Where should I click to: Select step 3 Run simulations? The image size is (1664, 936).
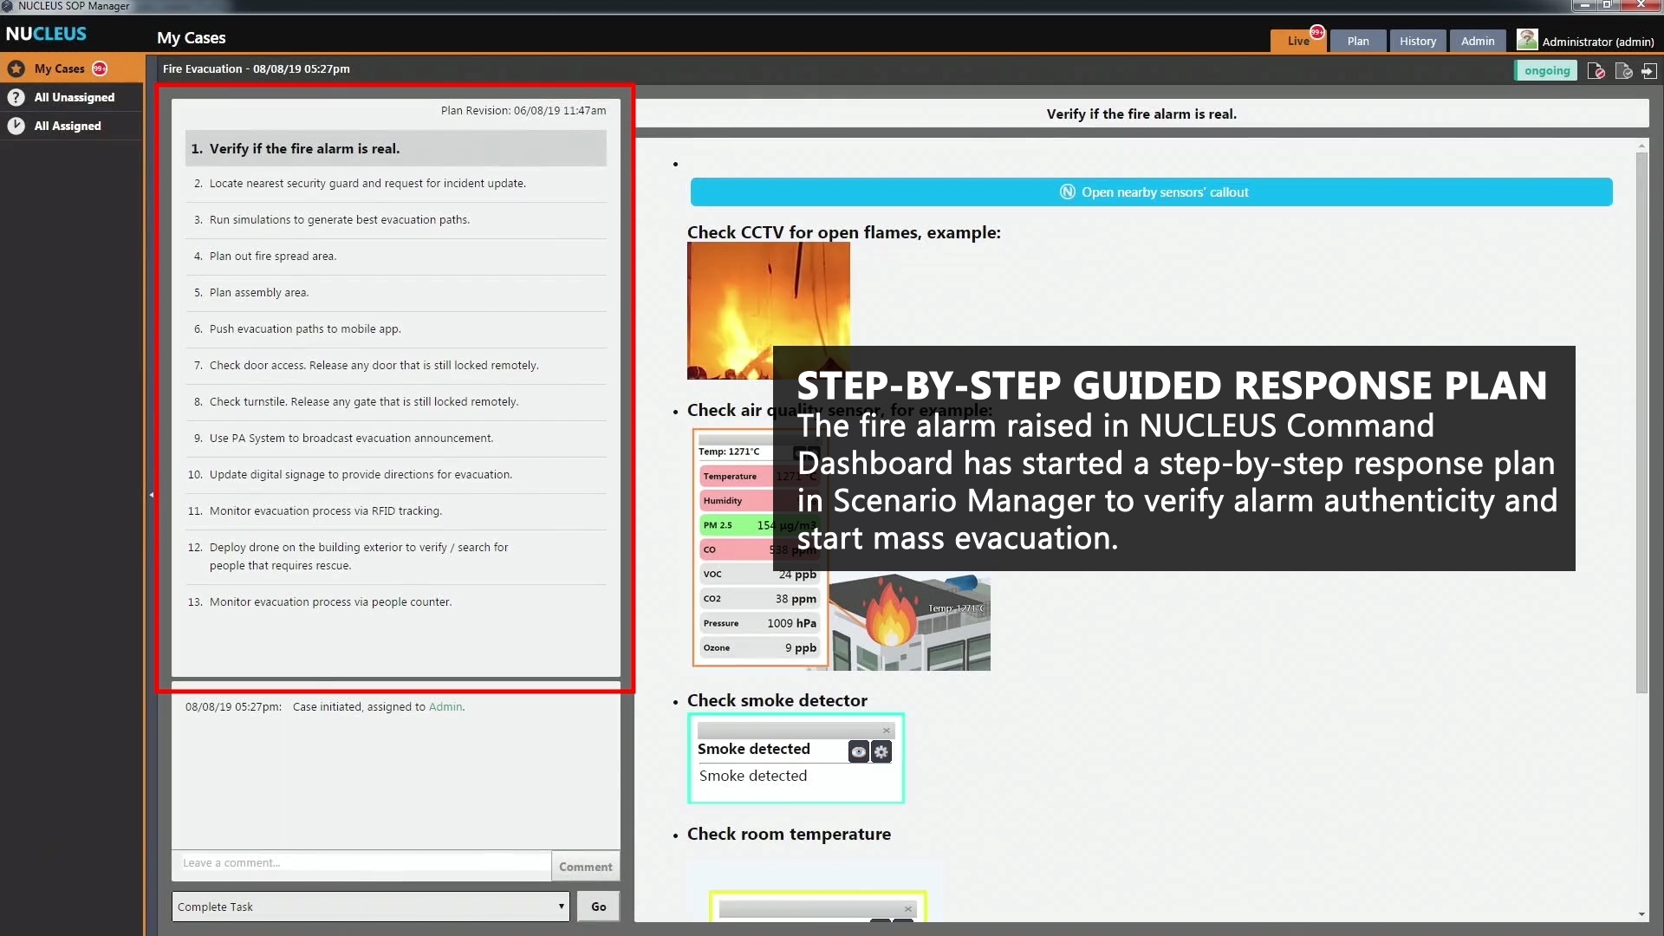396,220
